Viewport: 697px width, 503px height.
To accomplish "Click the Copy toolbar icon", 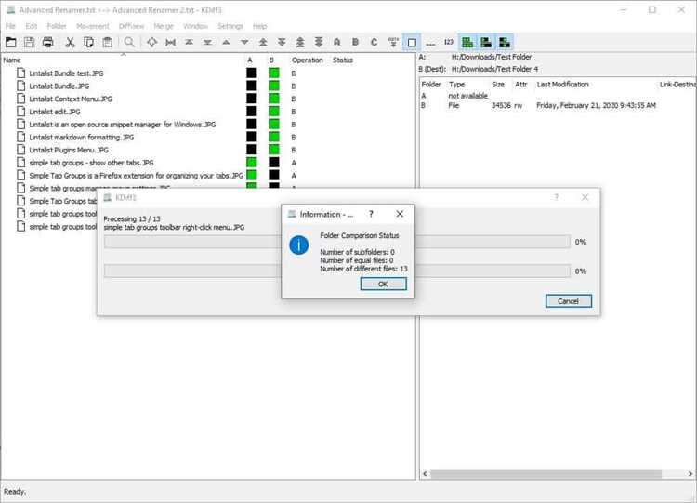I will click(88, 42).
